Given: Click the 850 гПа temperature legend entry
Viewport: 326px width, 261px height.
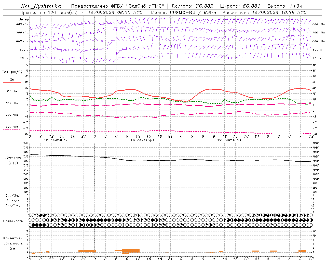Looking at the screenshot, I should 12,103.
